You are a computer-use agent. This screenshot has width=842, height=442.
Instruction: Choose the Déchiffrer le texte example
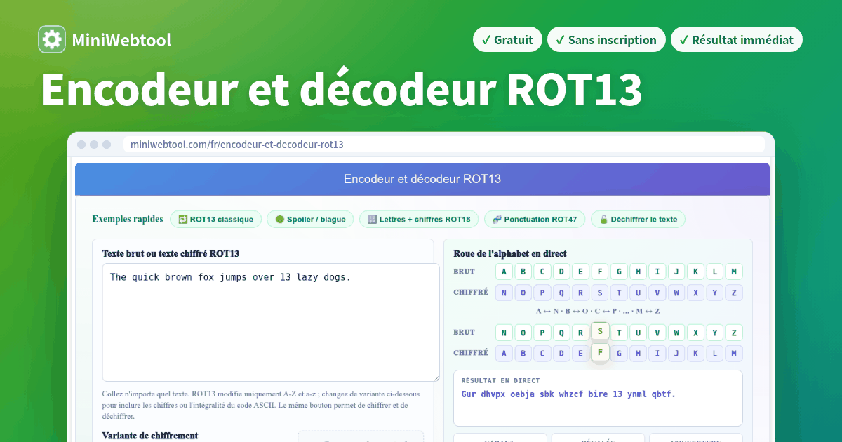click(638, 219)
